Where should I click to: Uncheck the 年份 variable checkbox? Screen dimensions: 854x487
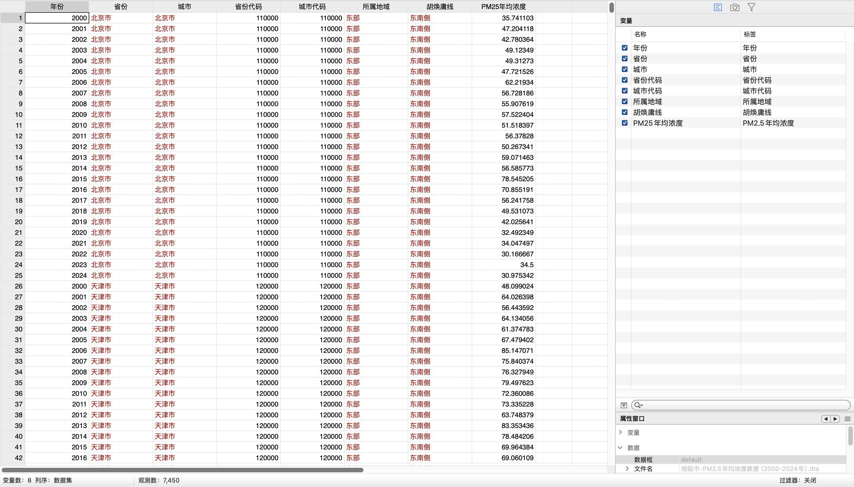624,48
